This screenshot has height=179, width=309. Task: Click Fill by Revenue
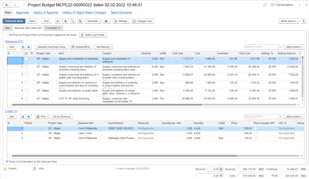[x=62, y=117]
